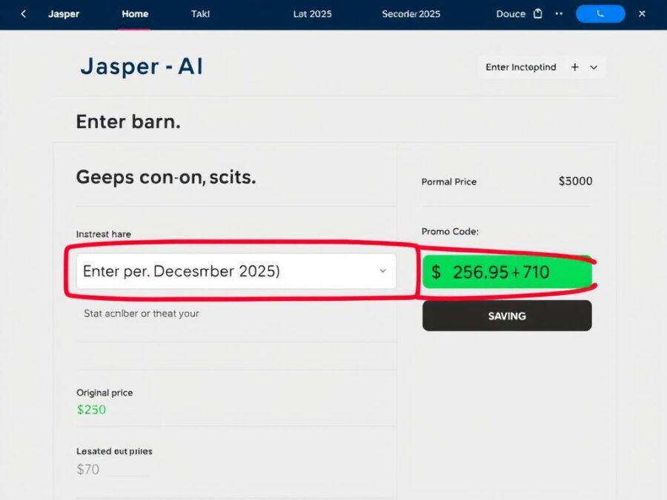Open the Secorder 2025 menu item
Viewport: 667px width, 500px height.
pyautogui.click(x=411, y=13)
